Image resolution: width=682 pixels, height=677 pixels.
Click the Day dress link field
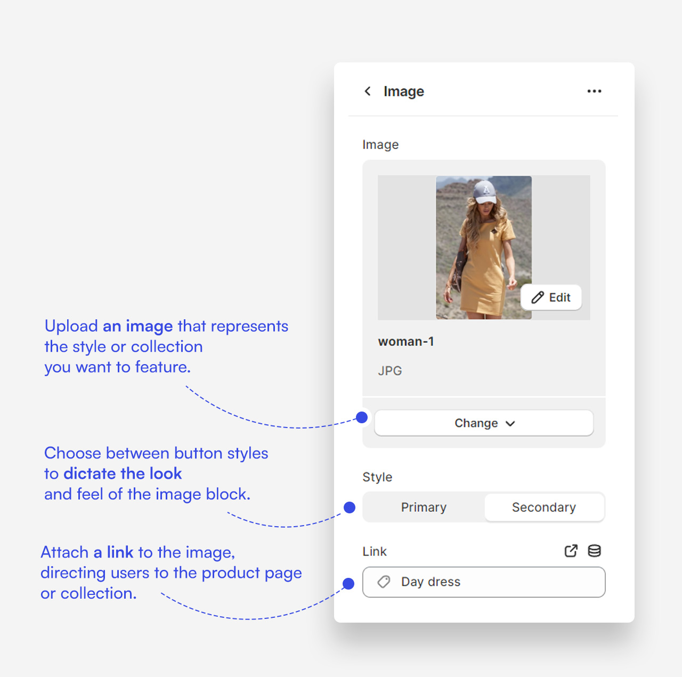[x=484, y=582]
